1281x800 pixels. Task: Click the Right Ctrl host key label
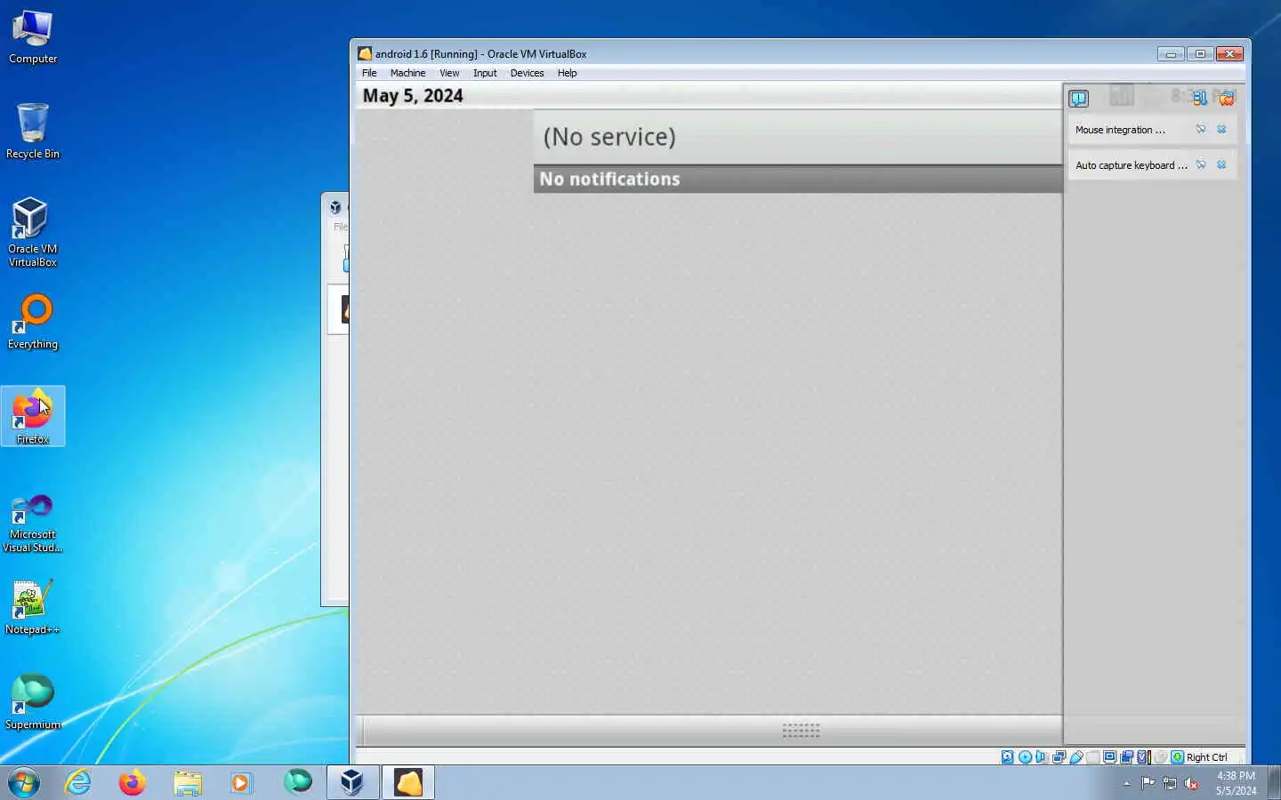click(x=1206, y=757)
